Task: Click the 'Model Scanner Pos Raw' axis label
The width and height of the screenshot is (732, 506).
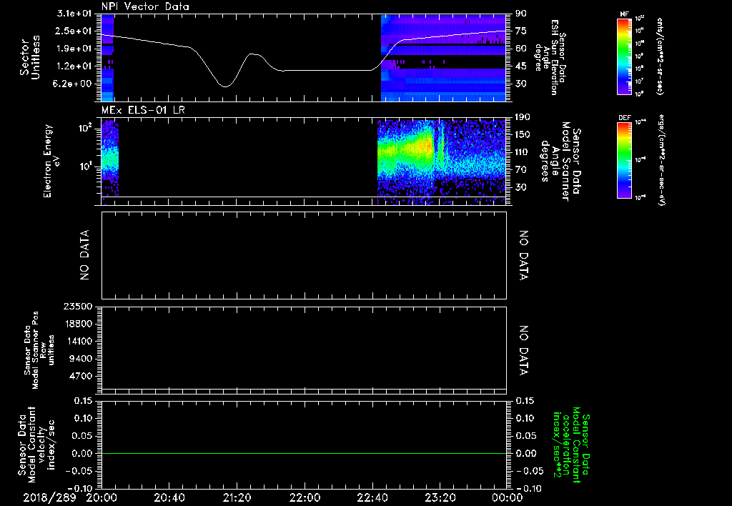Action: (39, 350)
